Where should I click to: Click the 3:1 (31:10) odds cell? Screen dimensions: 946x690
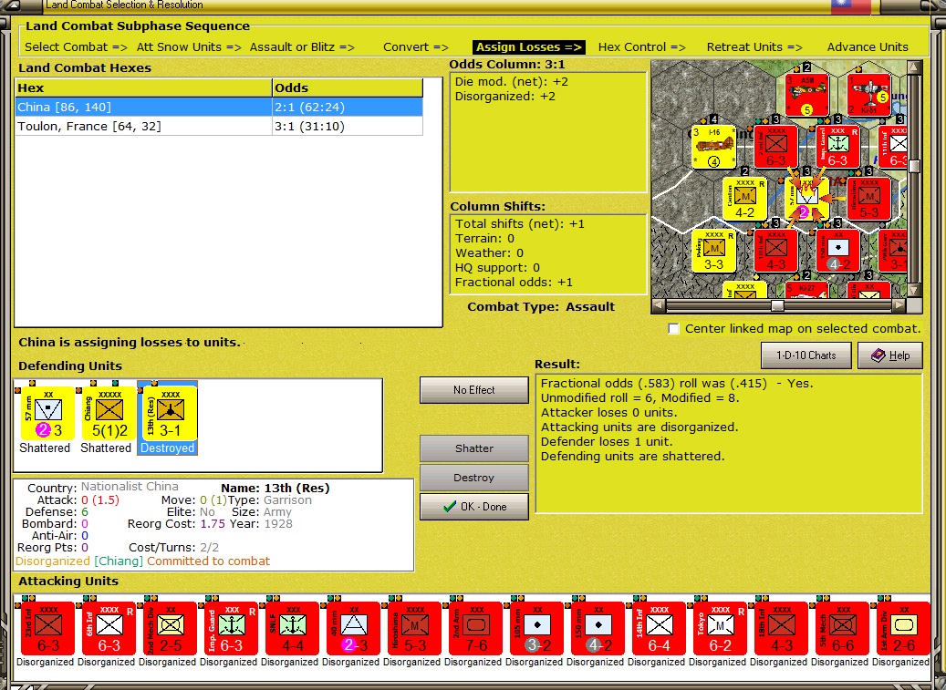tap(348, 126)
